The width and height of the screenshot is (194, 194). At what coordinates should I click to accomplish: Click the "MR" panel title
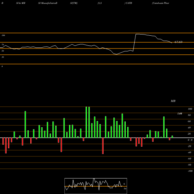pos(173,101)
